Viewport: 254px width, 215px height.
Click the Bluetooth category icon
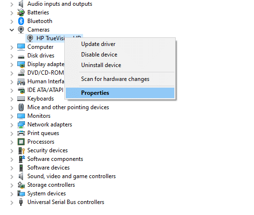click(x=21, y=21)
